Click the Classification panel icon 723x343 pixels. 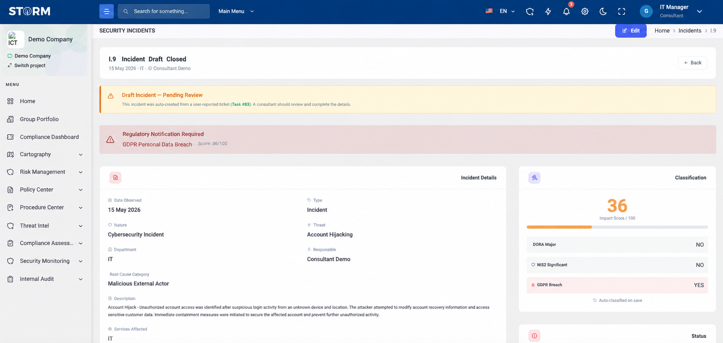pyautogui.click(x=534, y=178)
